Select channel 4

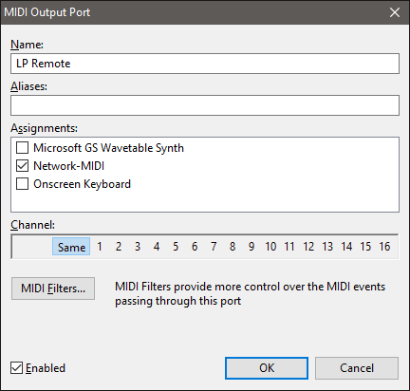point(157,247)
